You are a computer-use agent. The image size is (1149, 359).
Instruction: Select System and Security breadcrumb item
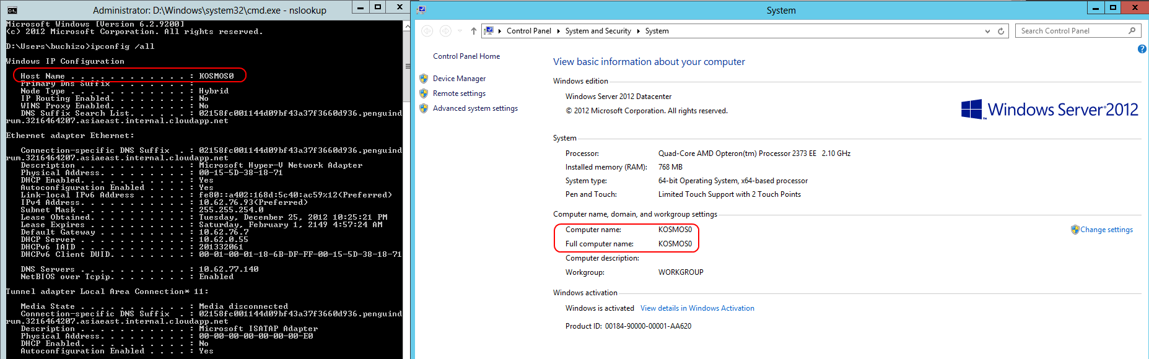coord(598,31)
